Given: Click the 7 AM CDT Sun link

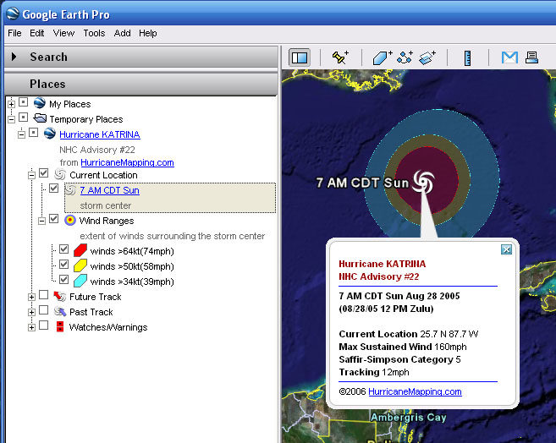Looking at the screenshot, I should click(109, 190).
